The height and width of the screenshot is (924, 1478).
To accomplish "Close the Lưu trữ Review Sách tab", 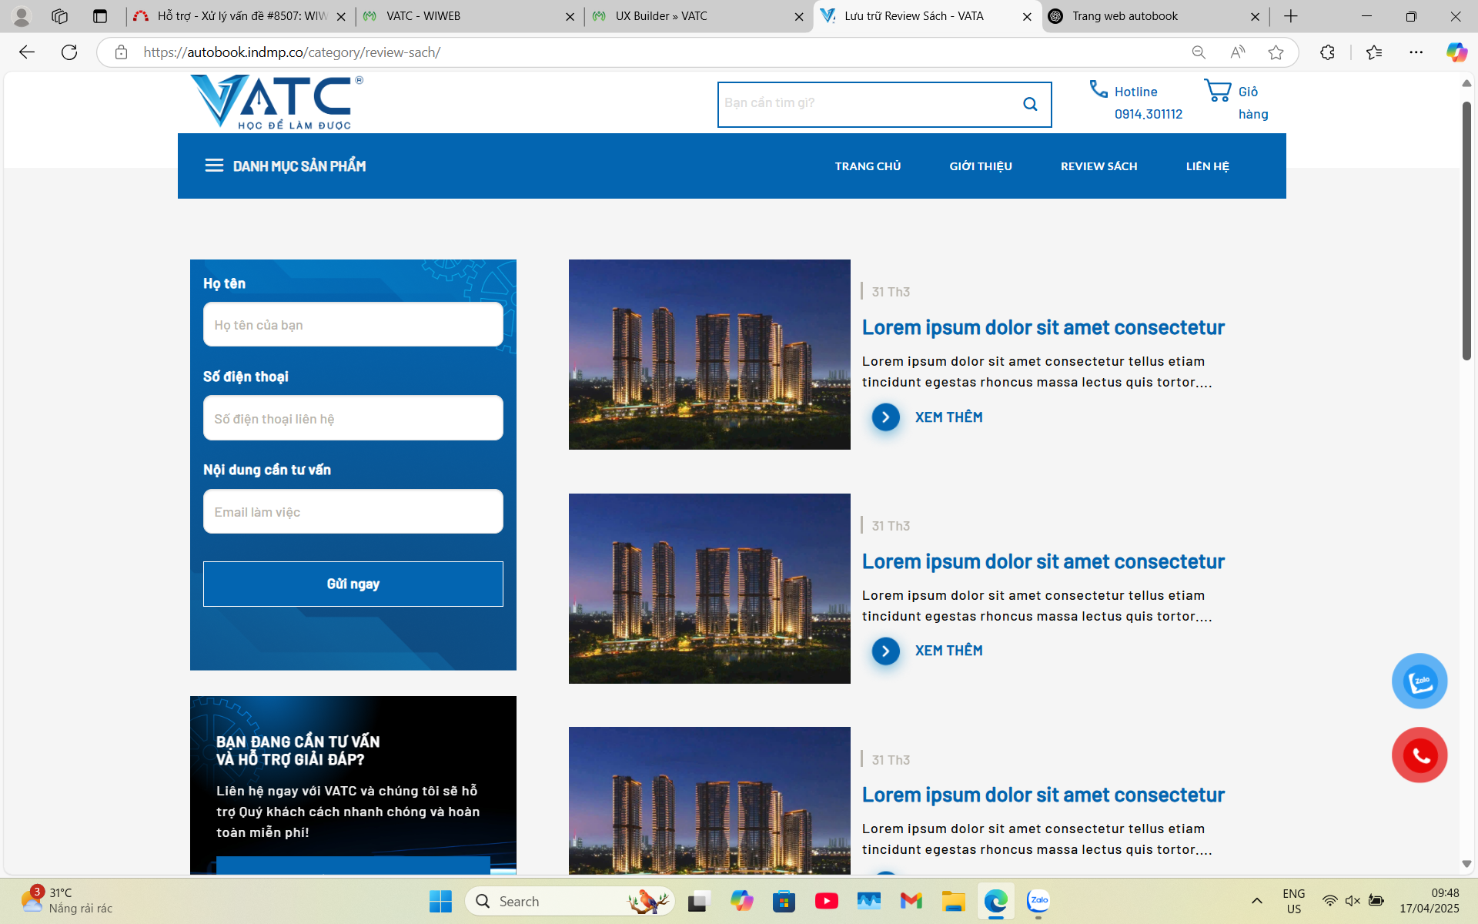I will pyautogui.click(x=1027, y=16).
